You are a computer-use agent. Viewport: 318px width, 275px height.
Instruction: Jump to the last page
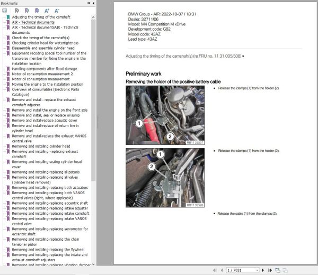click(x=270, y=270)
